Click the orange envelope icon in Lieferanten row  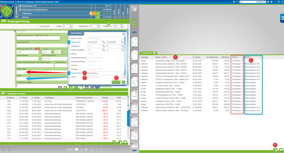93,13
